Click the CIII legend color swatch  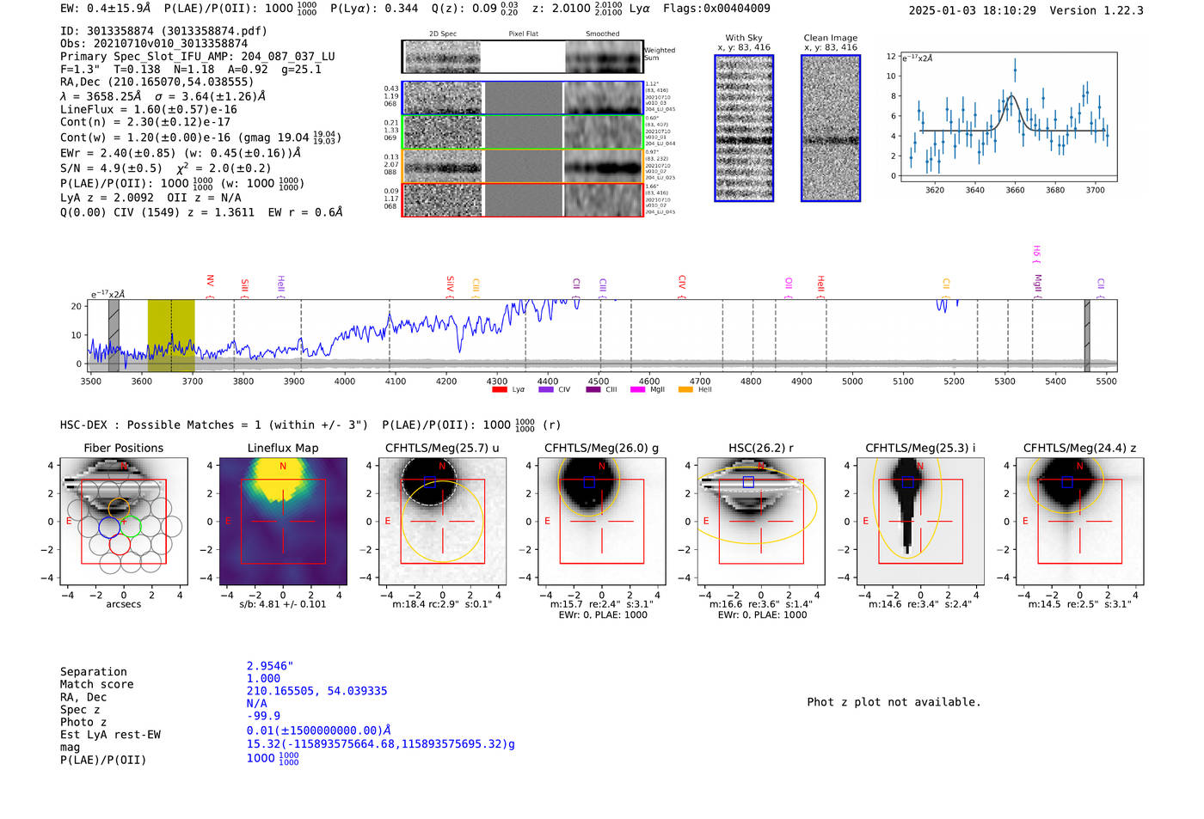[x=593, y=390]
